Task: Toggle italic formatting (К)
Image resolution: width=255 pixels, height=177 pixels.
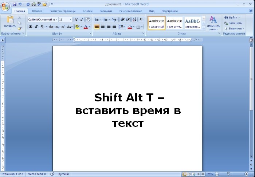Action: 36,27
